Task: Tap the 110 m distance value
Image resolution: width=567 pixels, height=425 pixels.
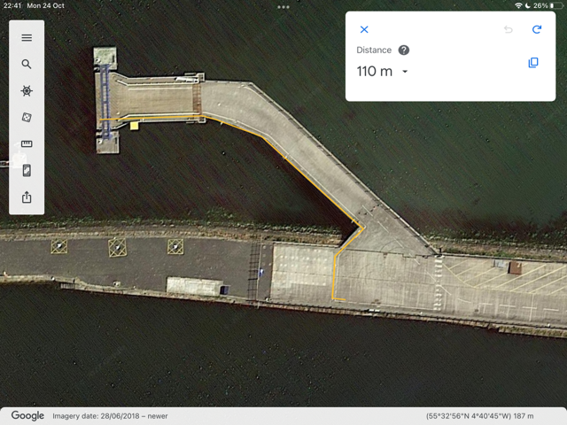Action: tap(374, 72)
